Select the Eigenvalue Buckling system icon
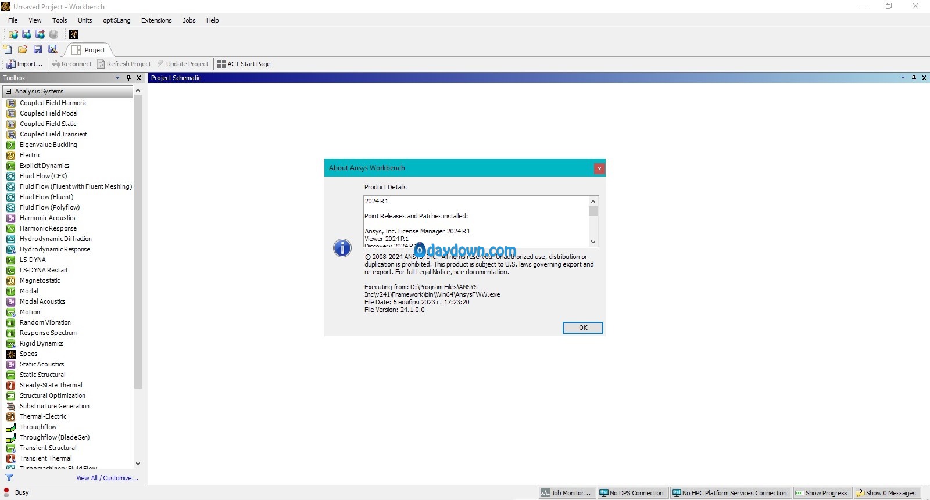This screenshot has width=930, height=500. [10, 145]
